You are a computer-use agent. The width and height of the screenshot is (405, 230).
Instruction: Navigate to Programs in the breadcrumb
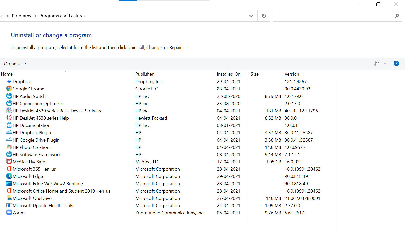(21, 16)
